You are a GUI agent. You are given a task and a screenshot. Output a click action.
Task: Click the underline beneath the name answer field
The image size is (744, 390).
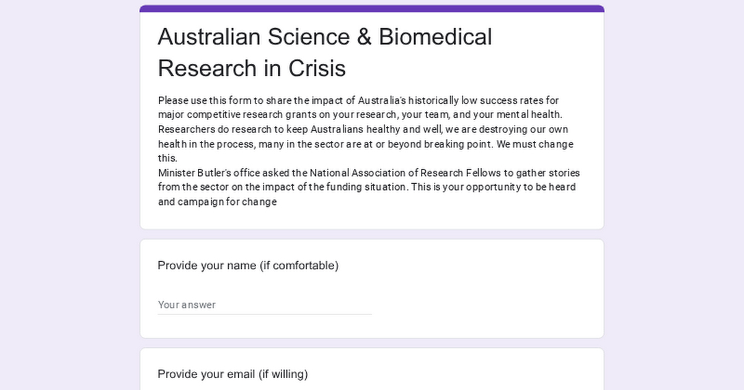(264, 314)
